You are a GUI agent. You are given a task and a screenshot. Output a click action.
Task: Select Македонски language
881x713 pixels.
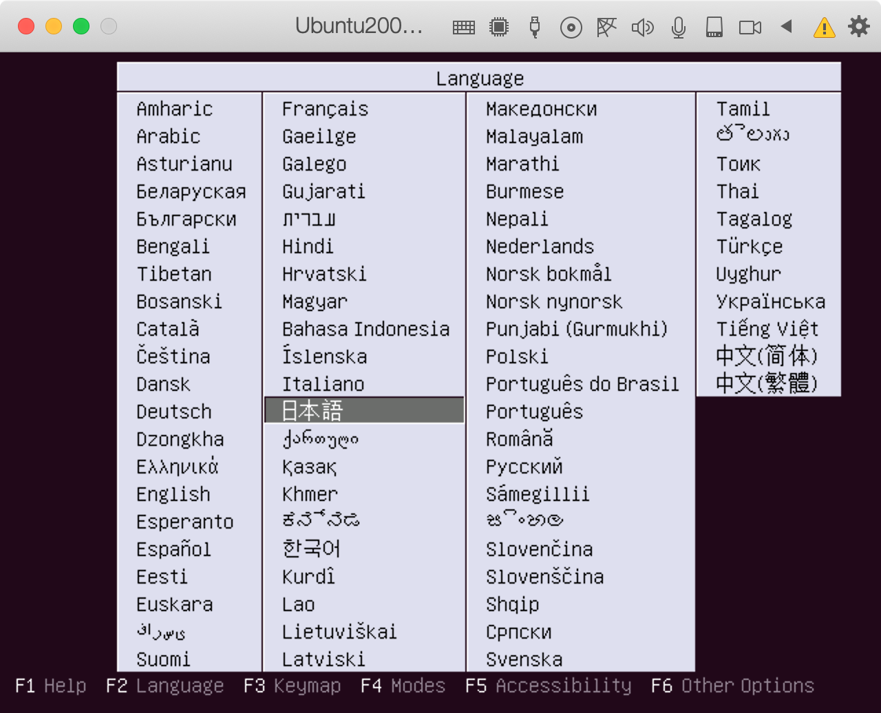(542, 109)
